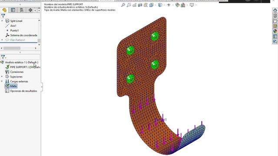Expand the Hide/Show Items dropdown arrow
This screenshot has width=278, height=156.
[173, 5]
